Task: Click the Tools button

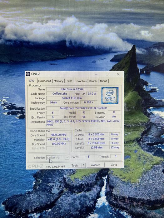Action: (x=75, y=165)
